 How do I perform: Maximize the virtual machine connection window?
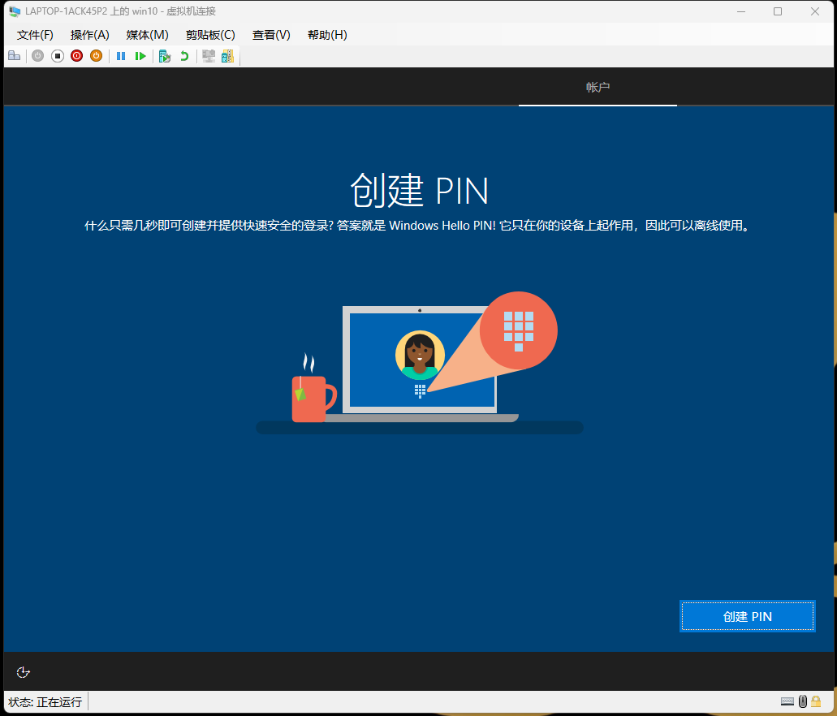(778, 11)
